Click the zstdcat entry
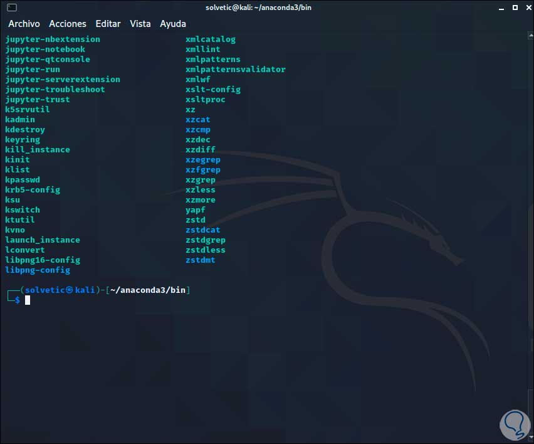 pos(203,230)
